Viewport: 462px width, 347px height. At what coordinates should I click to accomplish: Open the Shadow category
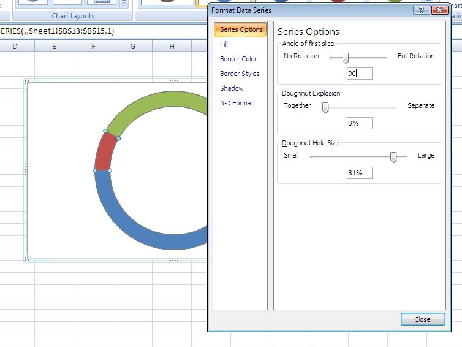coord(232,88)
